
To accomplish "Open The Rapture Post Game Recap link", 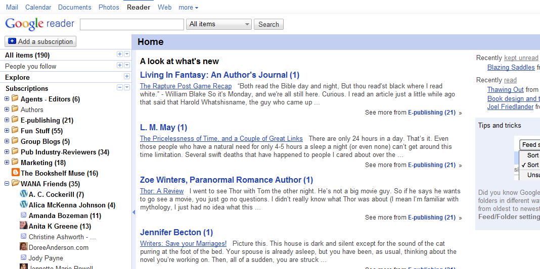I will tap(186, 86).
